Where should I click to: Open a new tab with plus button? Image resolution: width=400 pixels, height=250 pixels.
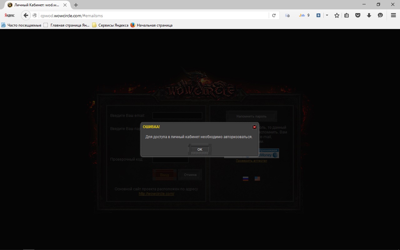coord(76,5)
